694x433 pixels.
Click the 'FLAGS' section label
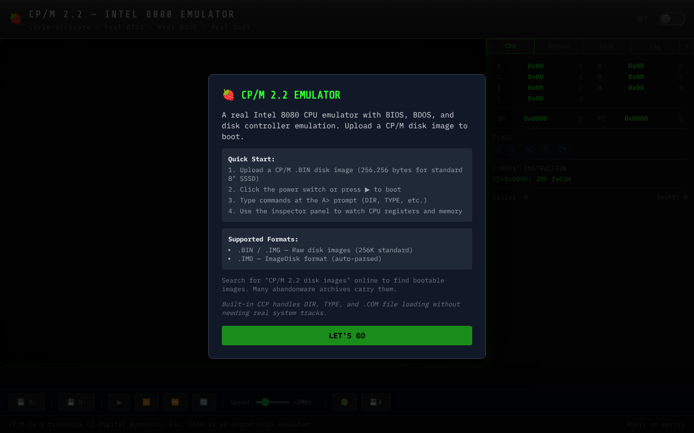pyautogui.click(x=503, y=137)
